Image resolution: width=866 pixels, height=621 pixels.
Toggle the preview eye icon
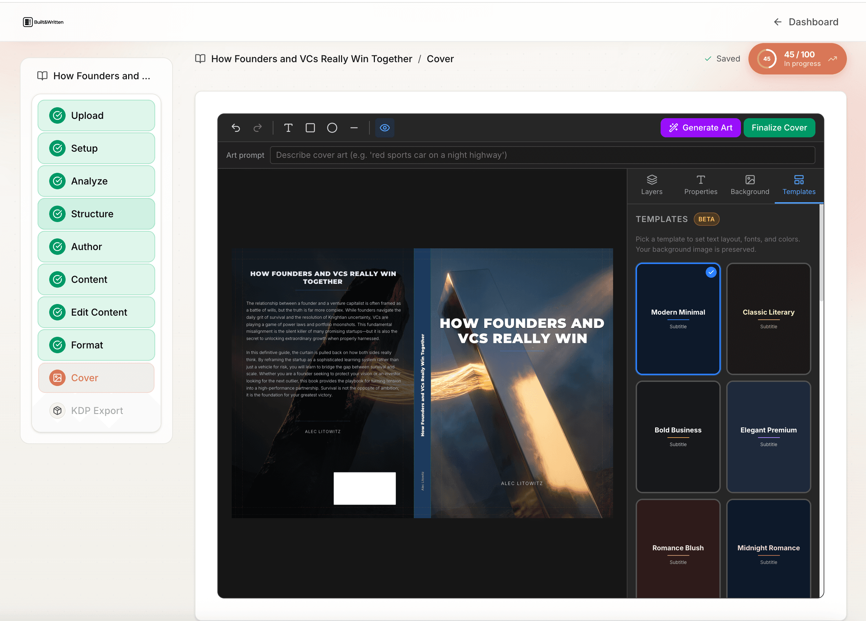click(x=385, y=128)
